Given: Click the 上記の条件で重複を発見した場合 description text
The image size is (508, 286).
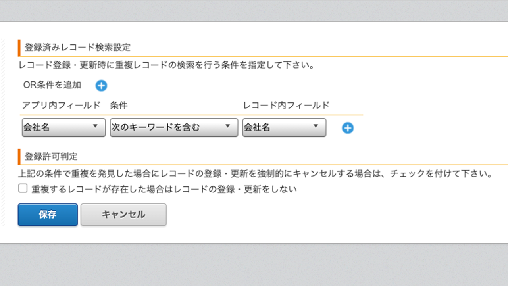Looking at the screenshot, I should 256,174.
